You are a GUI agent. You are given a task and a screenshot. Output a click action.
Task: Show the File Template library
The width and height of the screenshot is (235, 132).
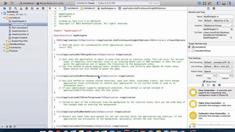point(203,85)
